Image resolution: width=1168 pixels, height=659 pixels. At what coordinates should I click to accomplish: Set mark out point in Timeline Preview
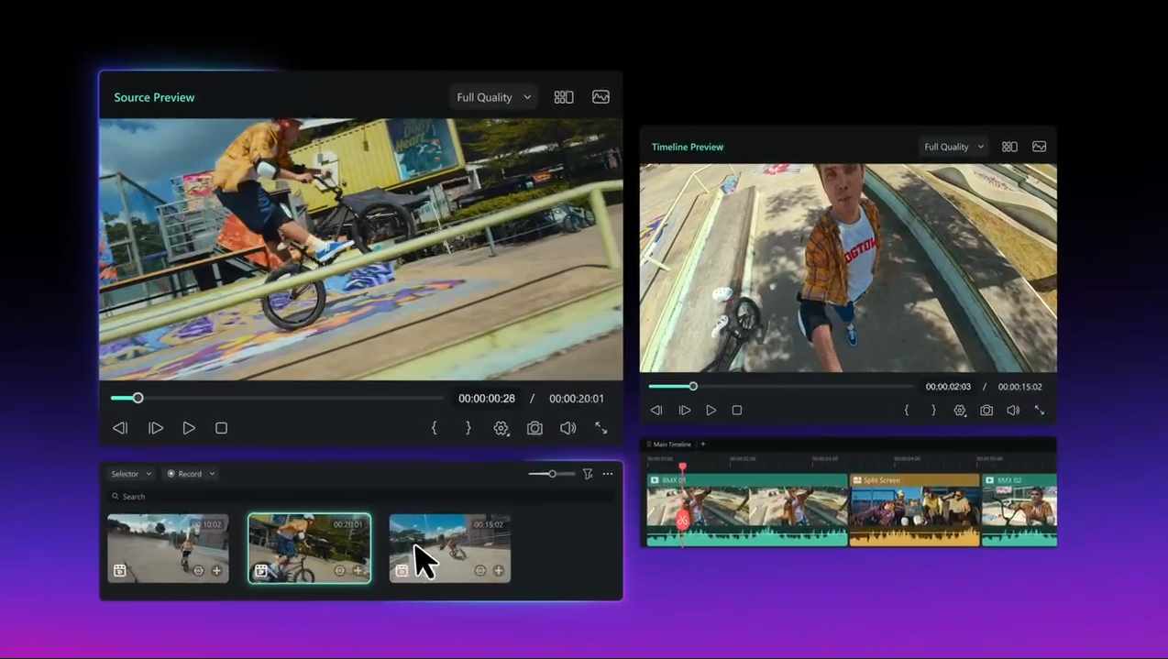click(x=933, y=411)
